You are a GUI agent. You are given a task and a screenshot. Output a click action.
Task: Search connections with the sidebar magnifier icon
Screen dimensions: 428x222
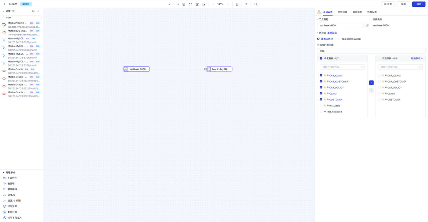coord(33,11)
